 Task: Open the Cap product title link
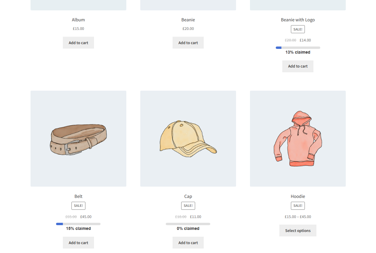[188, 196]
